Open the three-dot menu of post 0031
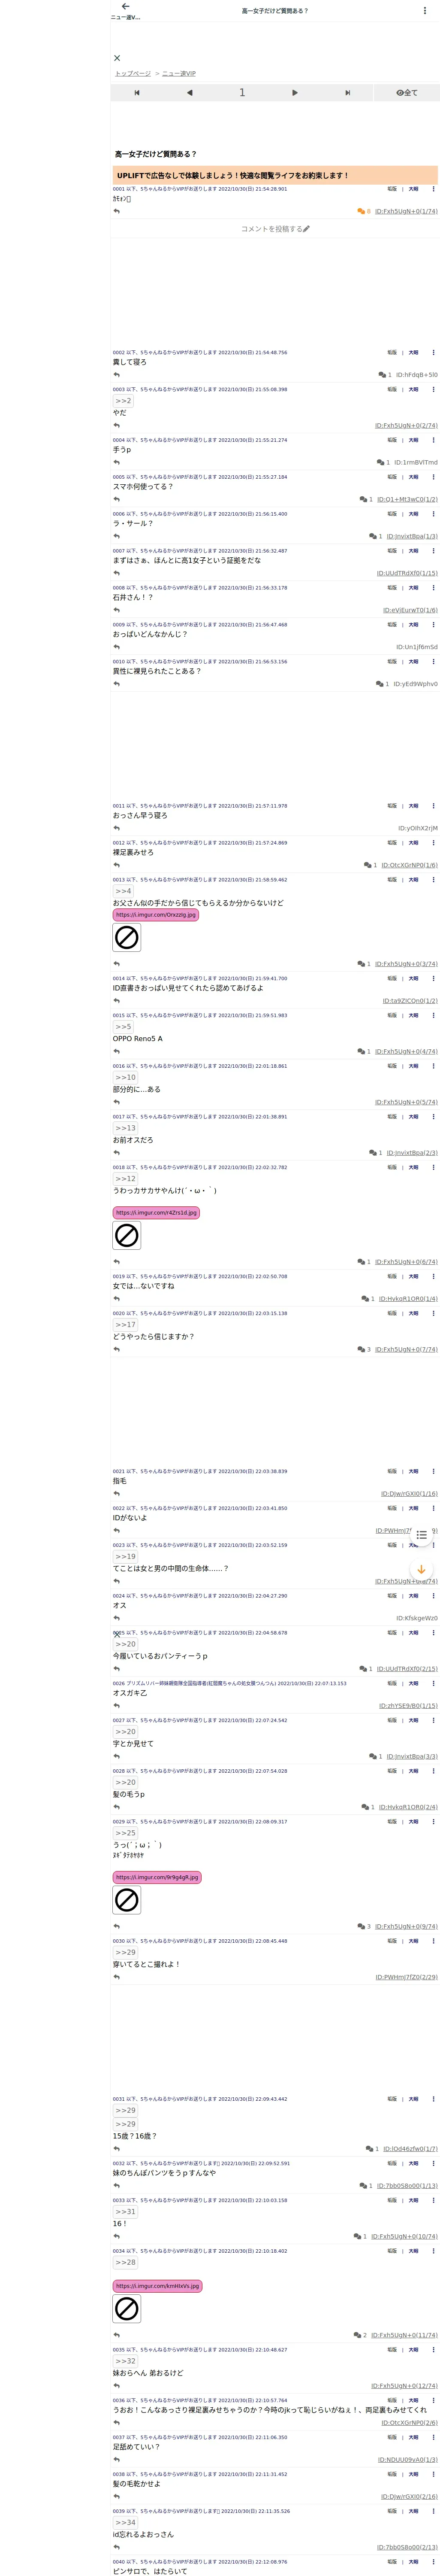 click(x=433, y=2099)
